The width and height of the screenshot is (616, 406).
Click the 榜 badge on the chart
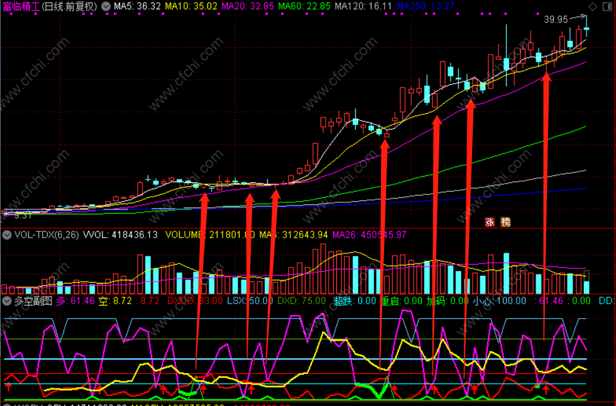click(x=505, y=222)
